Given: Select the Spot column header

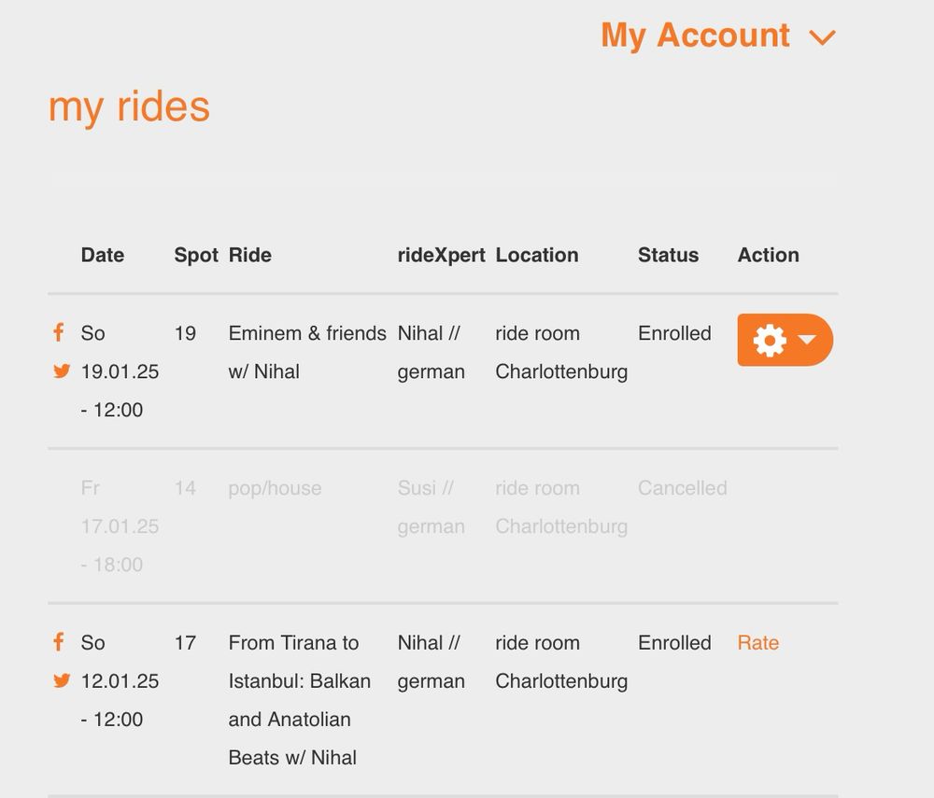Looking at the screenshot, I should coord(196,255).
